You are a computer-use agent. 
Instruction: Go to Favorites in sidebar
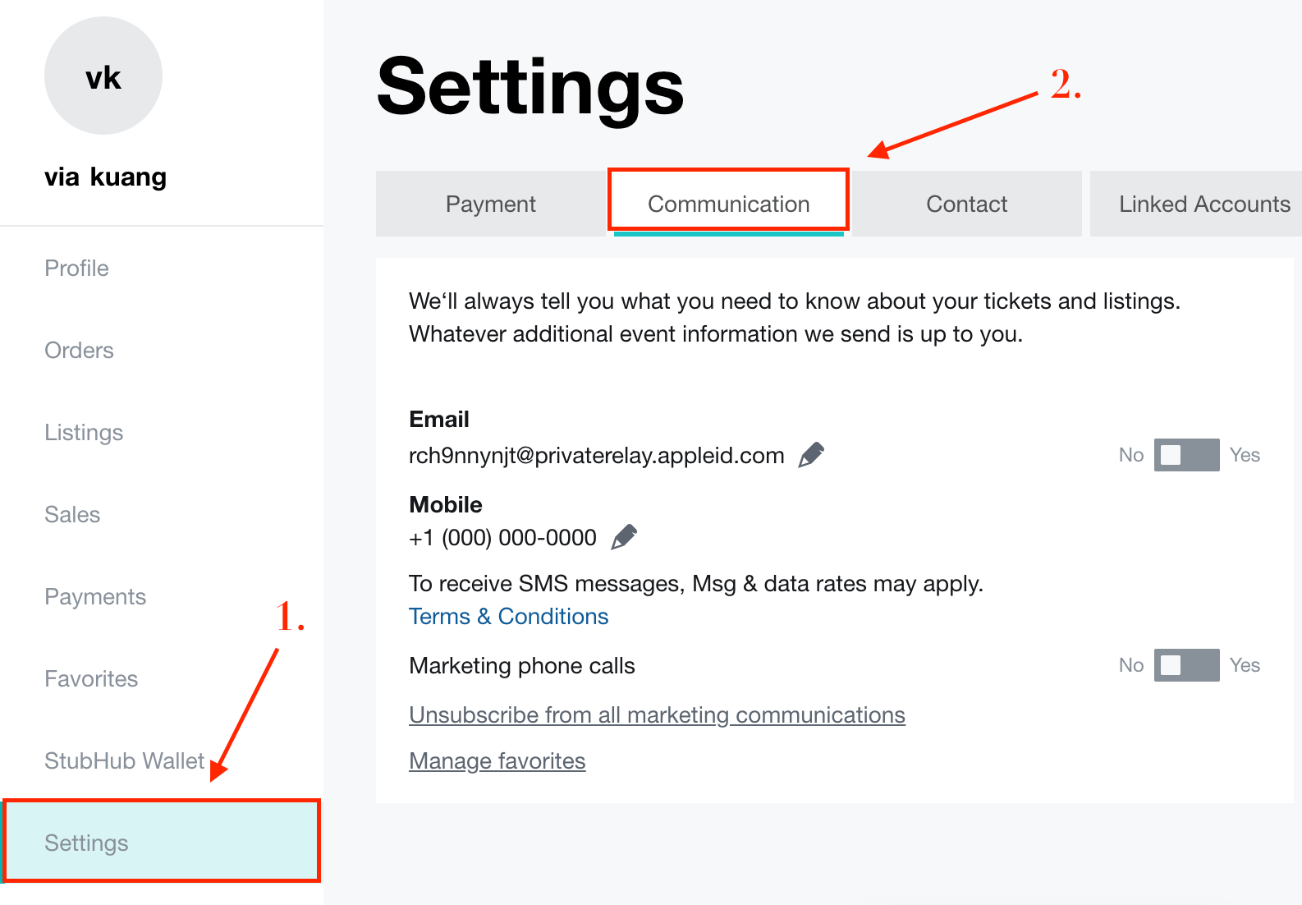91,679
